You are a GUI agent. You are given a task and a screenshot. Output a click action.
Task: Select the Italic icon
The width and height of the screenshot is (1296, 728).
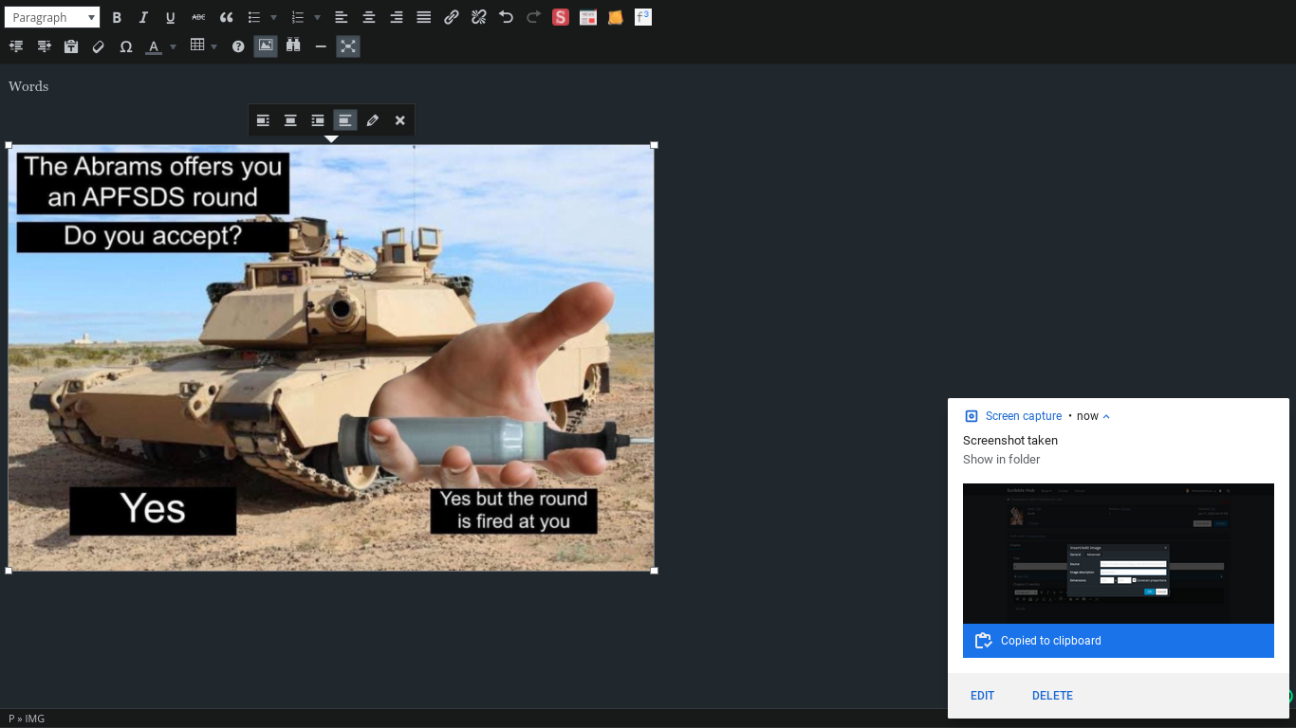coord(143,17)
